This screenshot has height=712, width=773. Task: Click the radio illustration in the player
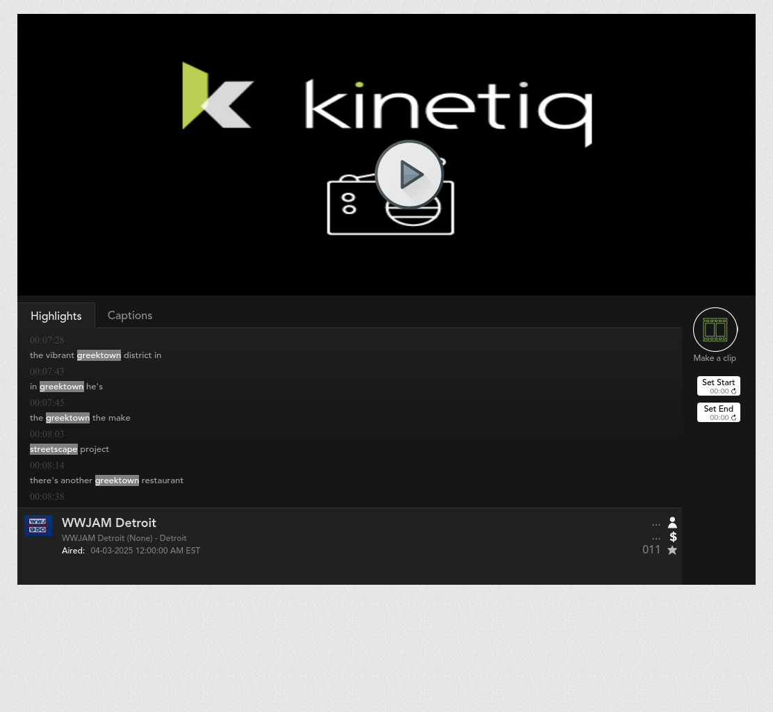click(391, 197)
